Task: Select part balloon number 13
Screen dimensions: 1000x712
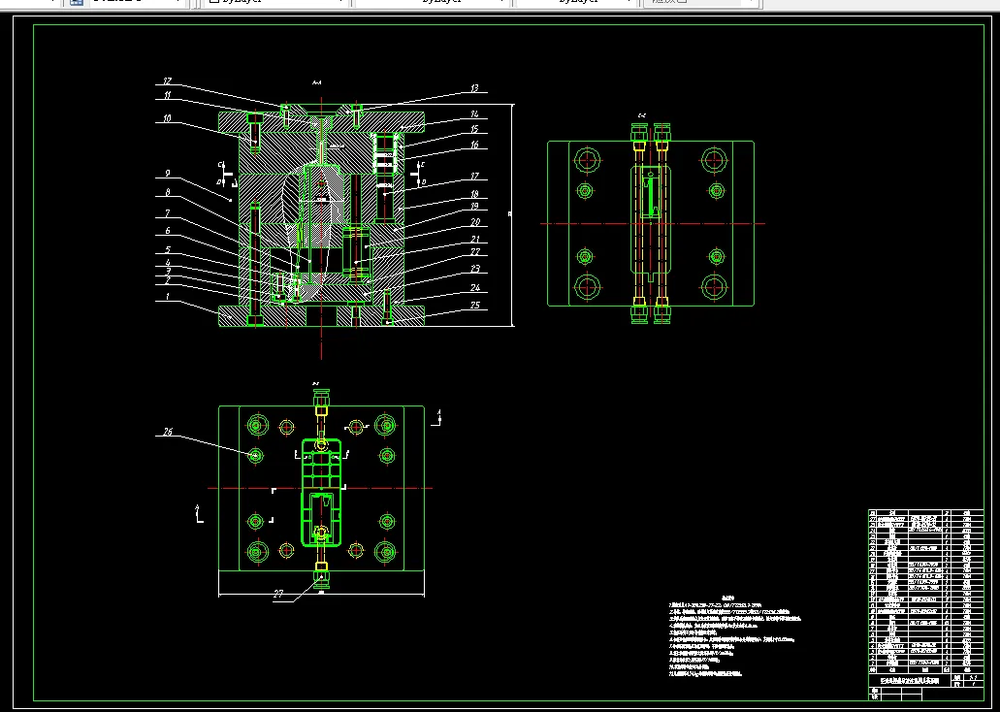Action: tap(474, 88)
